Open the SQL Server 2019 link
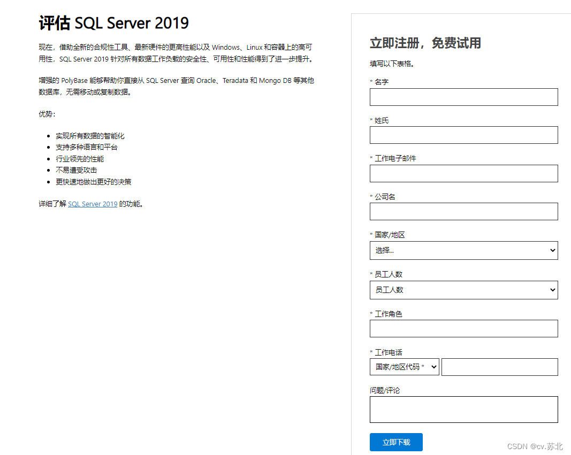571x455 pixels. point(93,204)
